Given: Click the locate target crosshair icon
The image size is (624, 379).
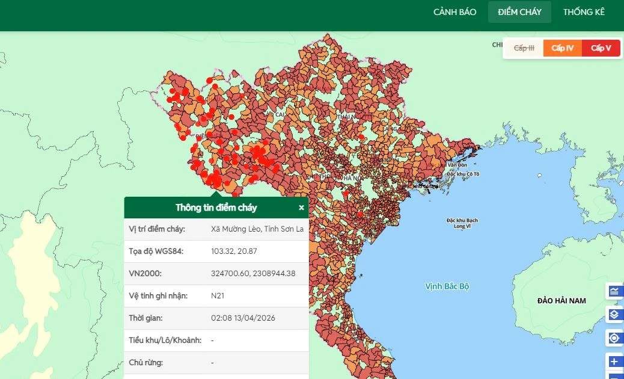Looking at the screenshot, I should (614, 338).
